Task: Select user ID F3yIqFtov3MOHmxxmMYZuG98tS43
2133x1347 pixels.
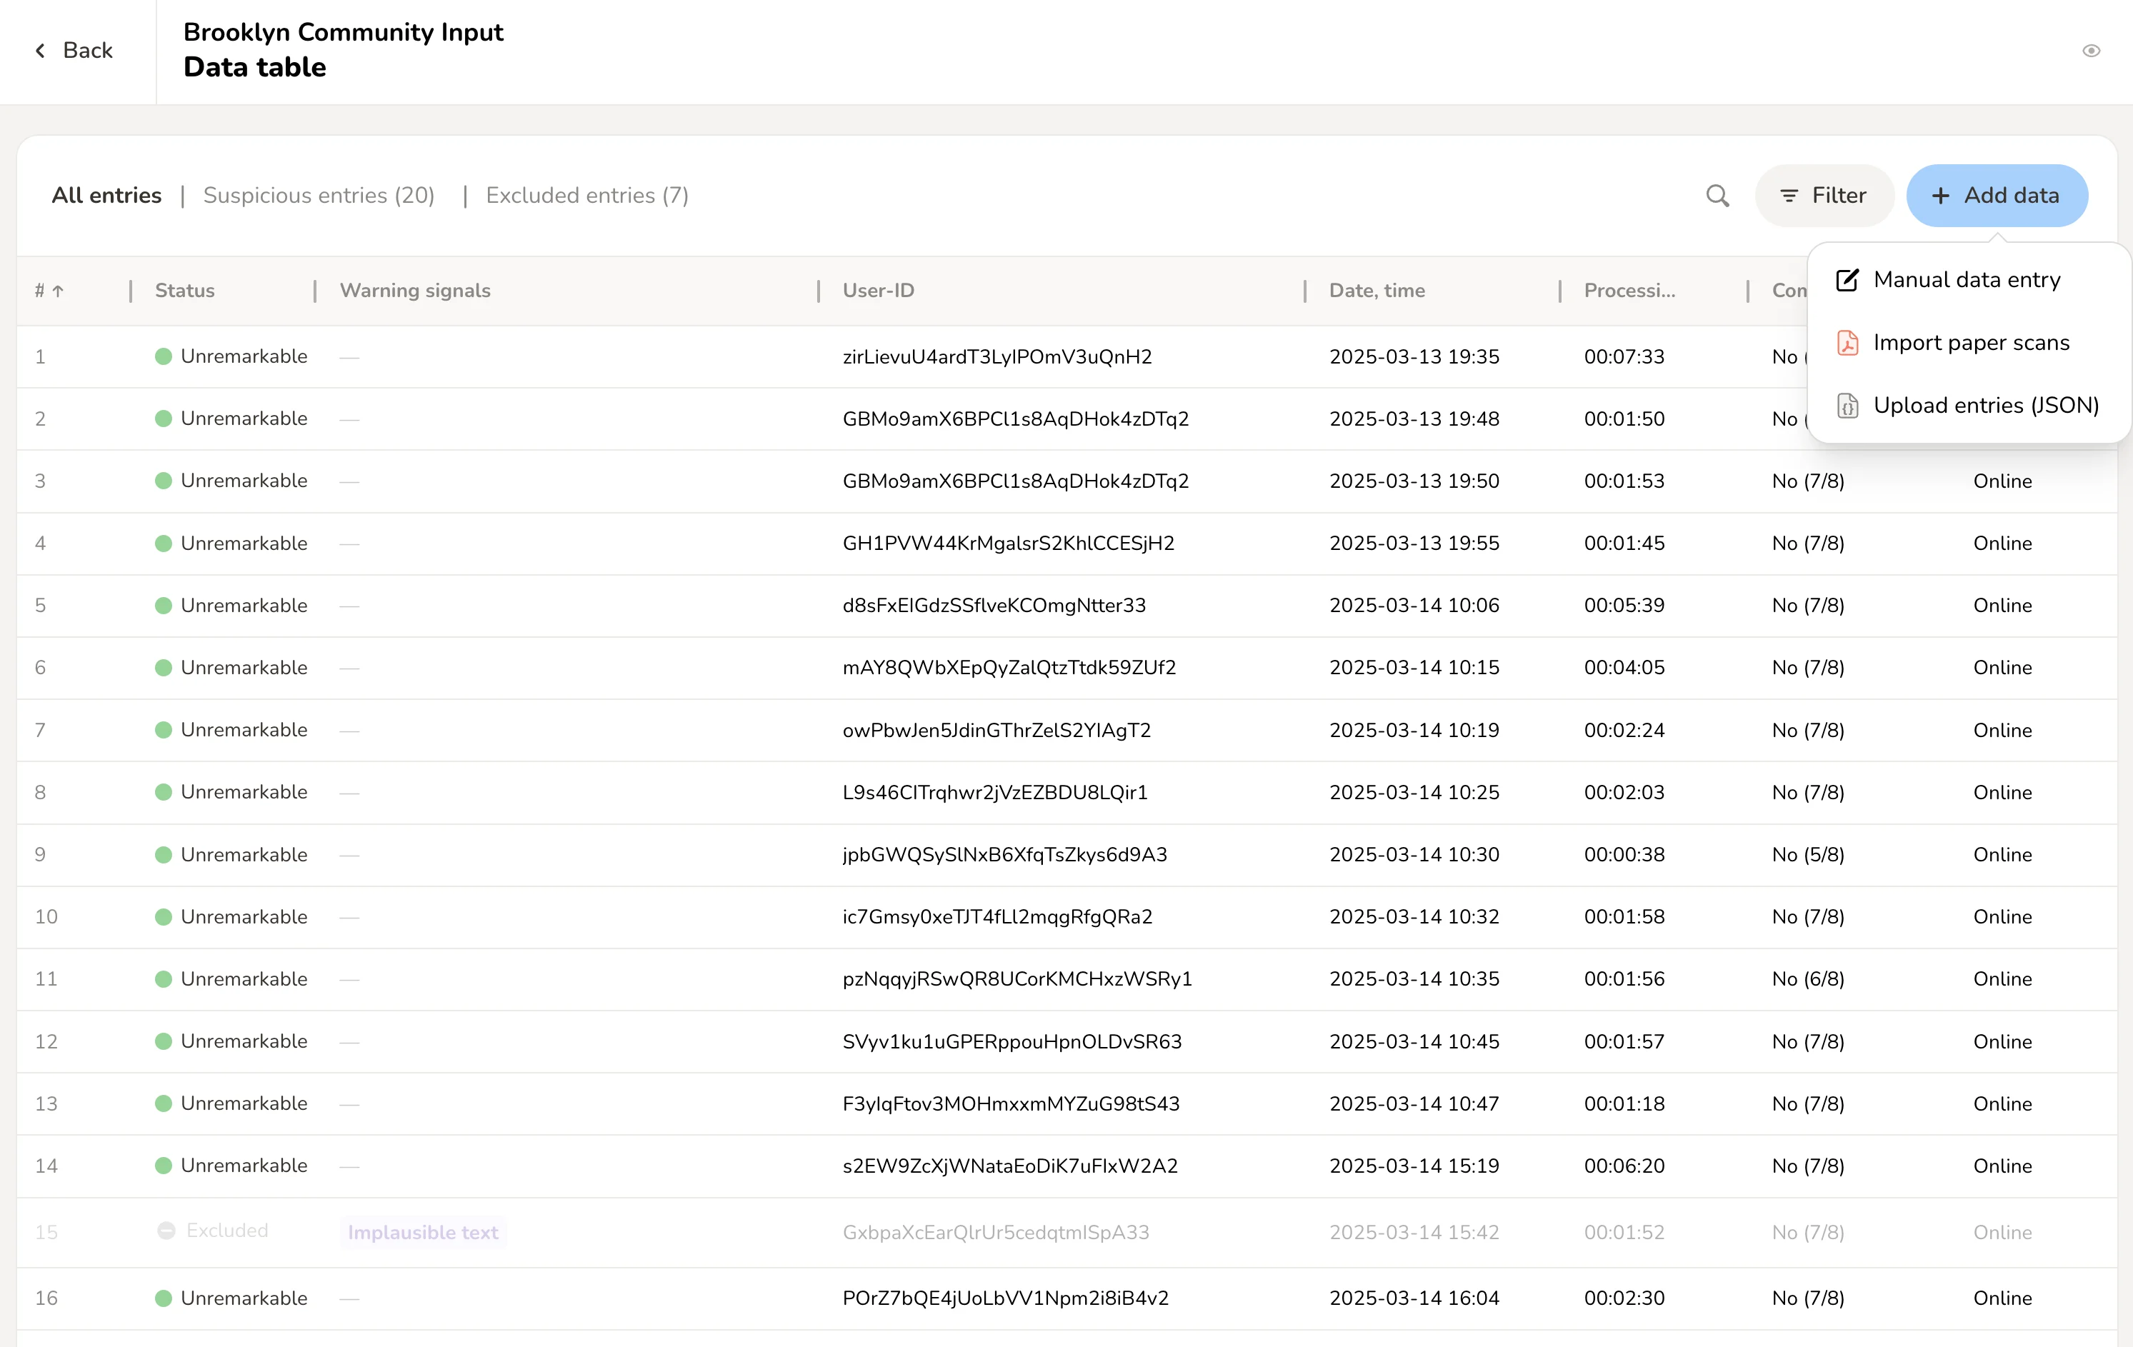Action: coord(1011,1103)
